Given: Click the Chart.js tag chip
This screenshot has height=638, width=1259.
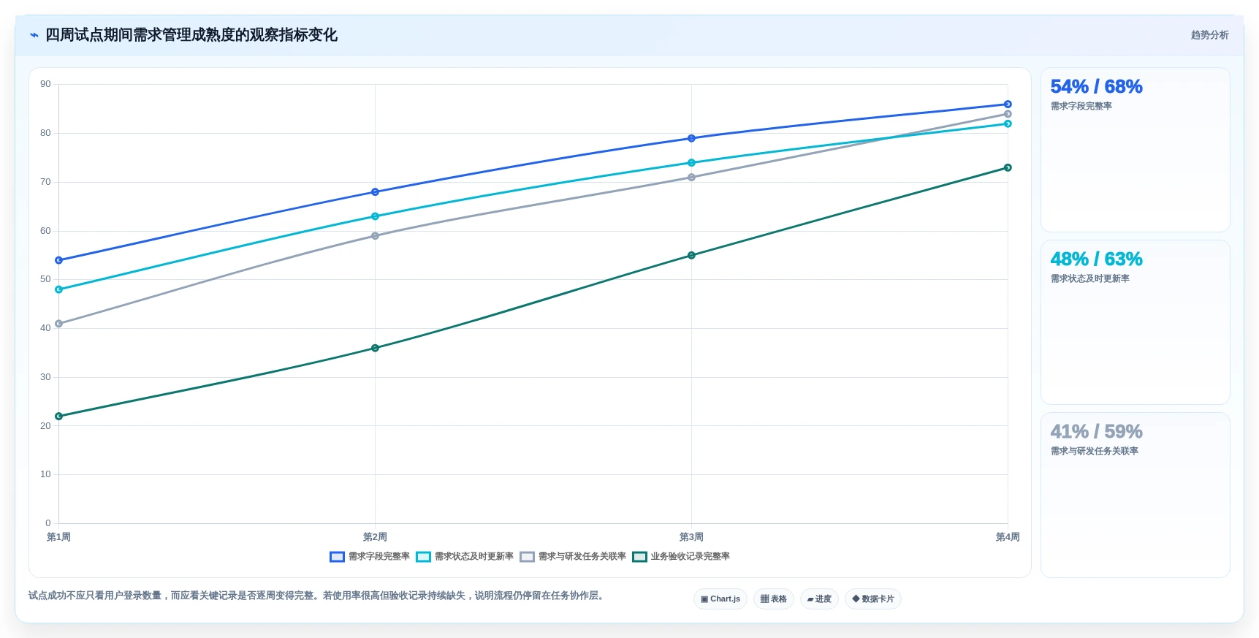Looking at the screenshot, I should click(x=720, y=599).
